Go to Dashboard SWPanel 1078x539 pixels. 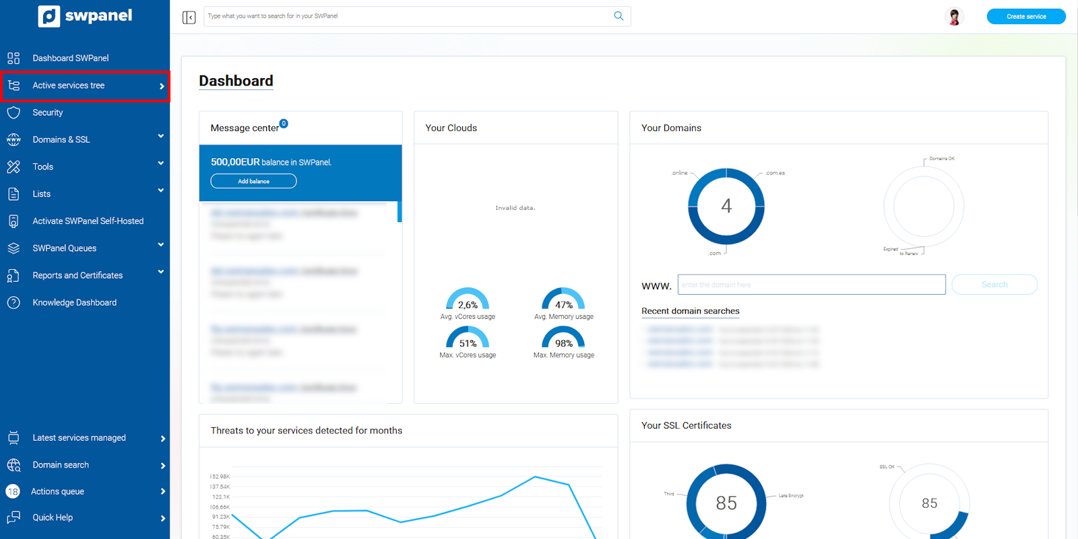(x=70, y=59)
